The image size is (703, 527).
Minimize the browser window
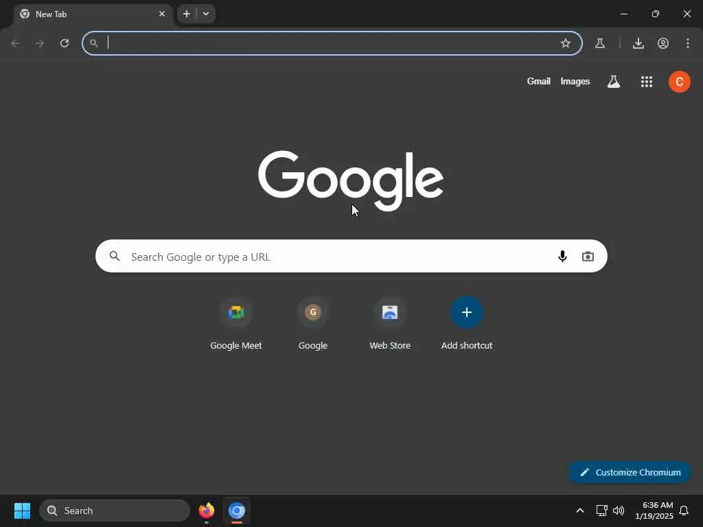[623, 14]
